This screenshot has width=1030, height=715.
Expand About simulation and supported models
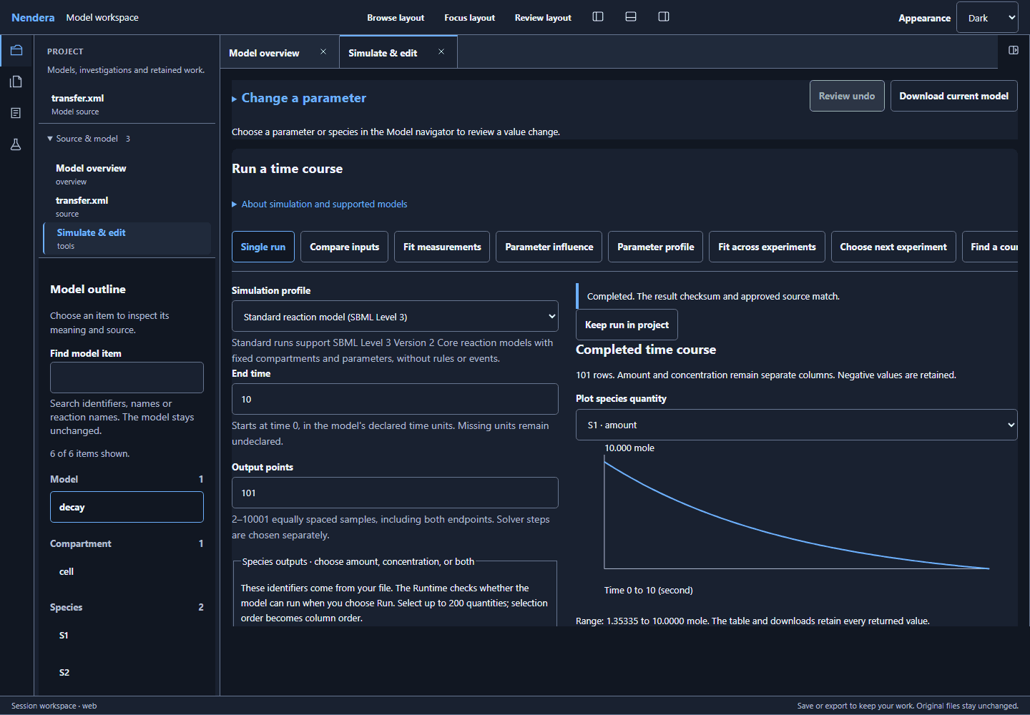[x=320, y=204]
